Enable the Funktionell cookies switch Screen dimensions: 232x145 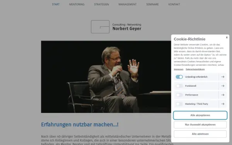pyautogui.click(x=179, y=86)
